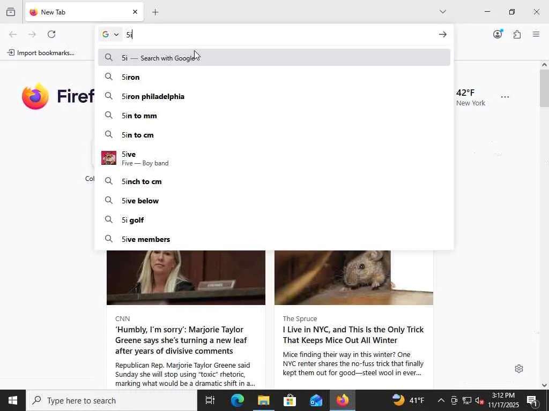The image size is (549, 411).
Task: Select '5i — Search with Google' suggestion
Action: 274,58
